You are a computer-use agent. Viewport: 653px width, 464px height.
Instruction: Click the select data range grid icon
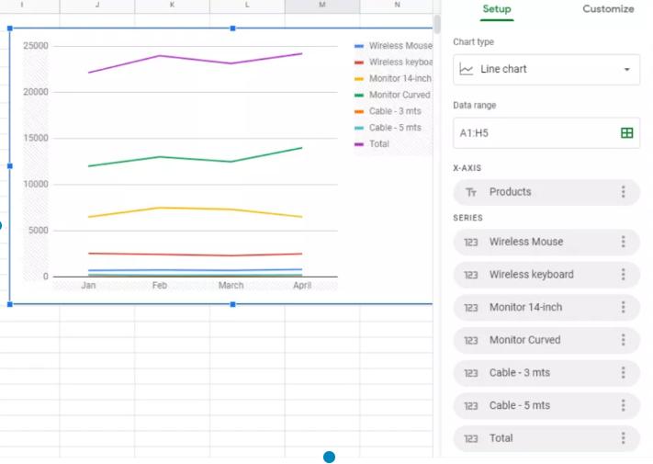click(626, 133)
